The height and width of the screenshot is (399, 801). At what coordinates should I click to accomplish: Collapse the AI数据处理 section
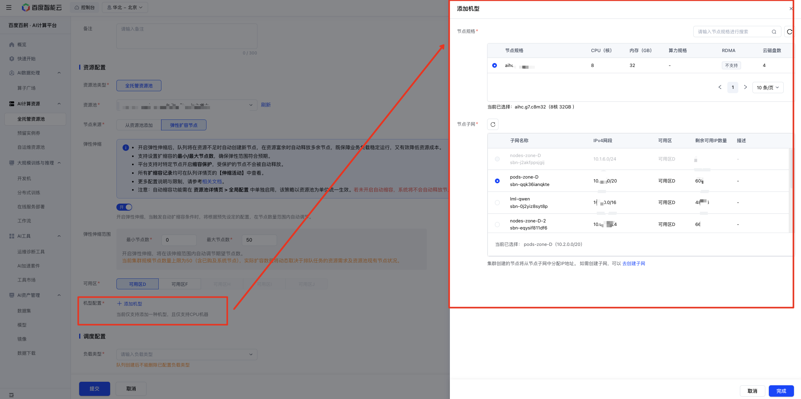coord(59,73)
